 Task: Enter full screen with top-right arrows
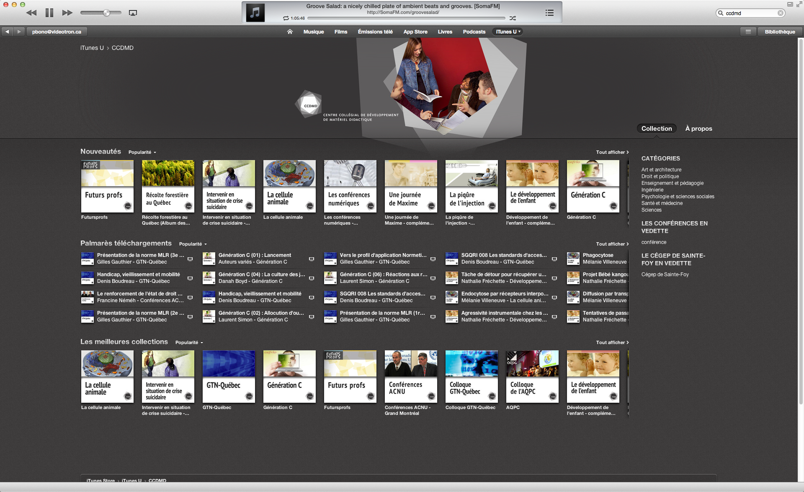(799, 5)
